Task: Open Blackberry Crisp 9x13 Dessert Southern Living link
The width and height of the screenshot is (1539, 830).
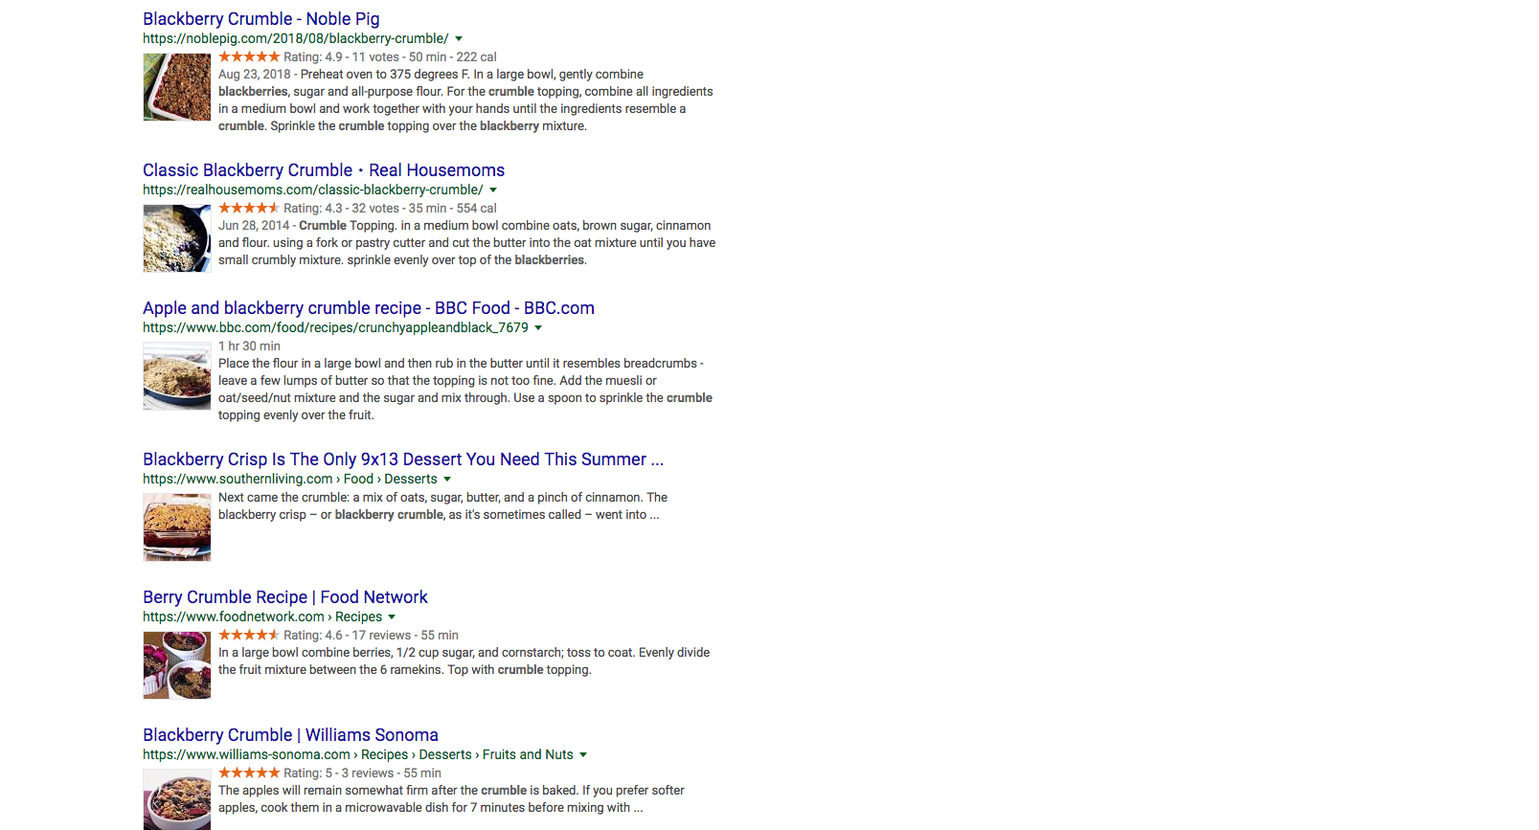Action: pos(403,460)
